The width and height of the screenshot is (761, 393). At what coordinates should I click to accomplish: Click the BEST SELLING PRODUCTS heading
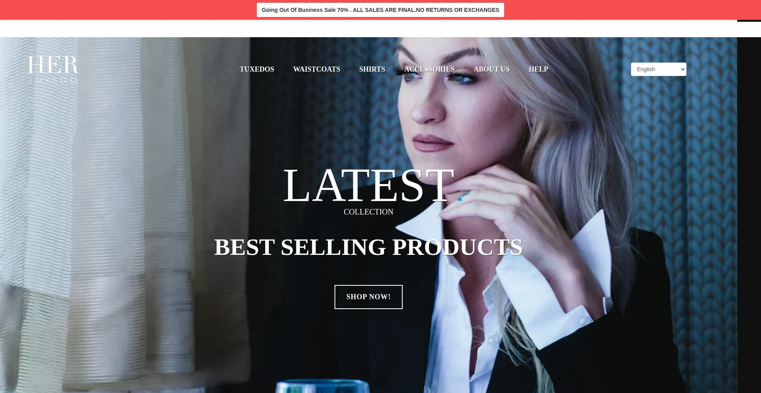click(369, 247)
